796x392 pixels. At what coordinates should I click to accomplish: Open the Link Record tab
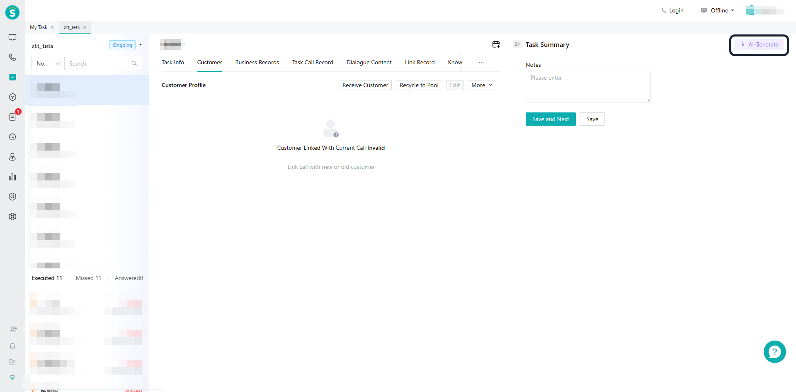tap(420, 62)
